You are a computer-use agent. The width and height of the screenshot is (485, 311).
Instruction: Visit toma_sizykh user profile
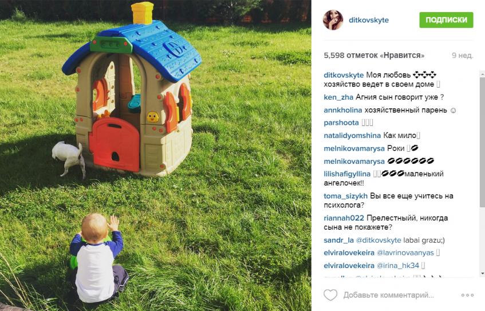[x=345, y=196]
